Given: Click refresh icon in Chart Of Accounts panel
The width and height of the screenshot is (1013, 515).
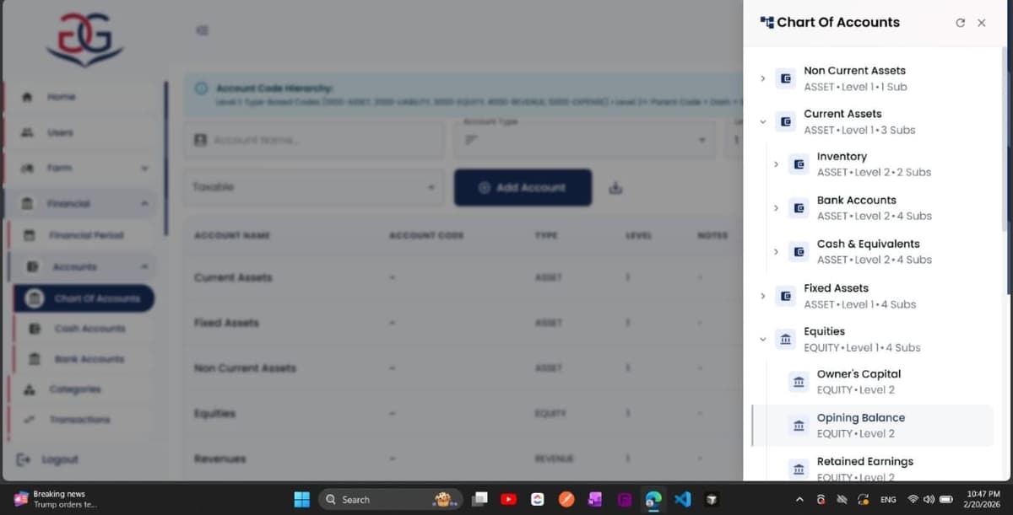Looking at the screenshot, I should (x=960, y=23).
